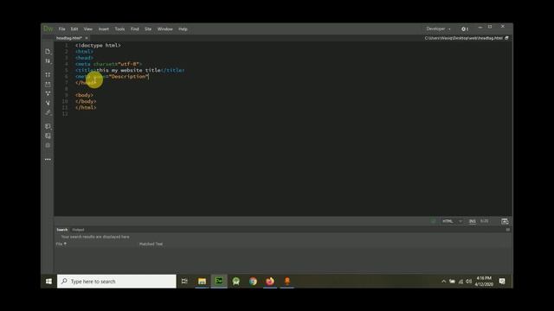Image resolution: width=554 pixels, height=311 pixels.
Task: Click the opening body tag line
Action: (x=84, y=95)
